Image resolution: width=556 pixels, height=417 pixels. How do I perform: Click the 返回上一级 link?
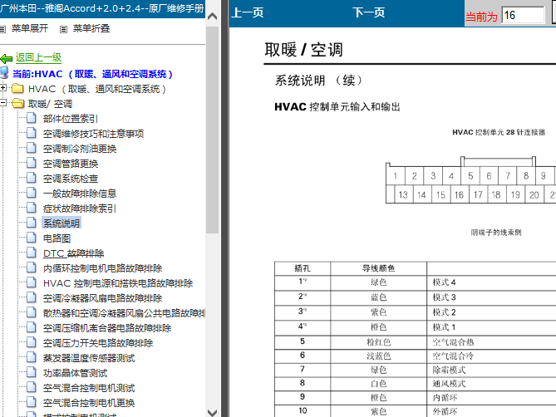(x=38, y=58)
